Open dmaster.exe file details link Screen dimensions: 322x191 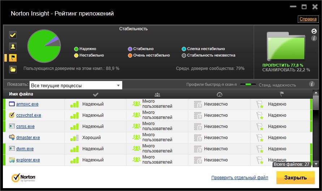point(28,138)
